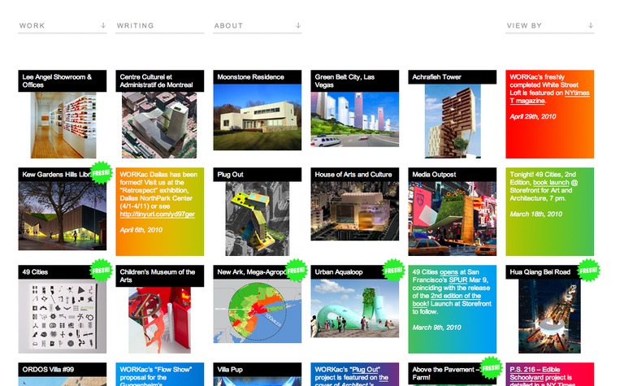Open the WORK menu

click(62, 26)
